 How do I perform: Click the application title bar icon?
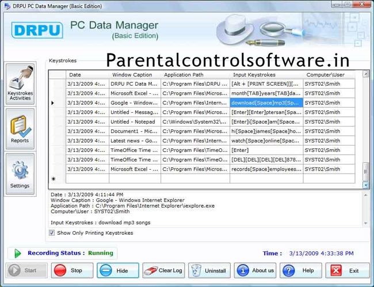pyautogui.click(x=7, y=6)
